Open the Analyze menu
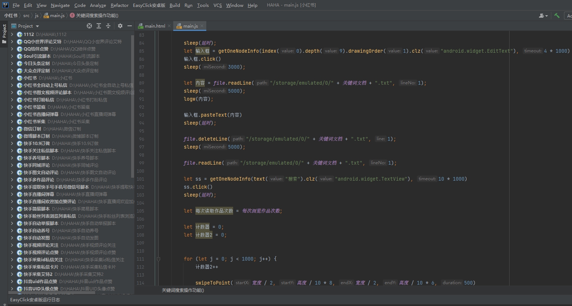572x306 pixels. (x=98, y=5)
